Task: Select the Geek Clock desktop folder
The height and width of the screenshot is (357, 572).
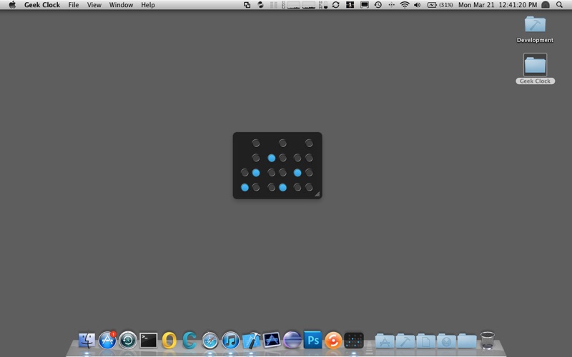Action: click(x=535, y=69)
